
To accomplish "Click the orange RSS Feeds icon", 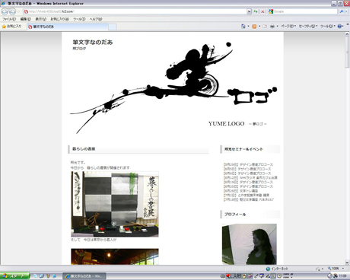I will [254, 26].
